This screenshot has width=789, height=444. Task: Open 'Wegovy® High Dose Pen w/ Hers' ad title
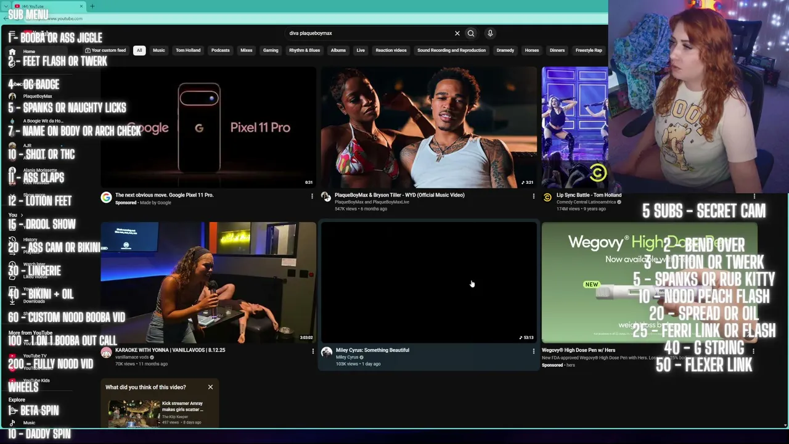578,350
